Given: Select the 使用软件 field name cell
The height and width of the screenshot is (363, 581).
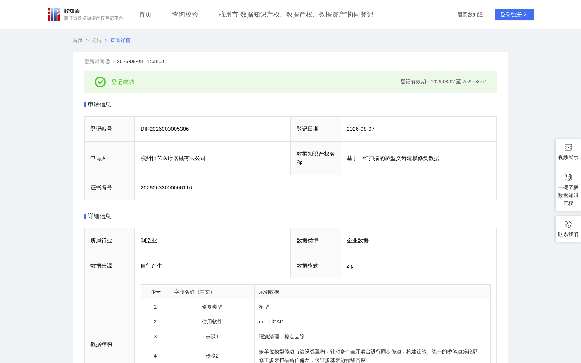Looking at the screenshot, I should (x=212, y=322).
